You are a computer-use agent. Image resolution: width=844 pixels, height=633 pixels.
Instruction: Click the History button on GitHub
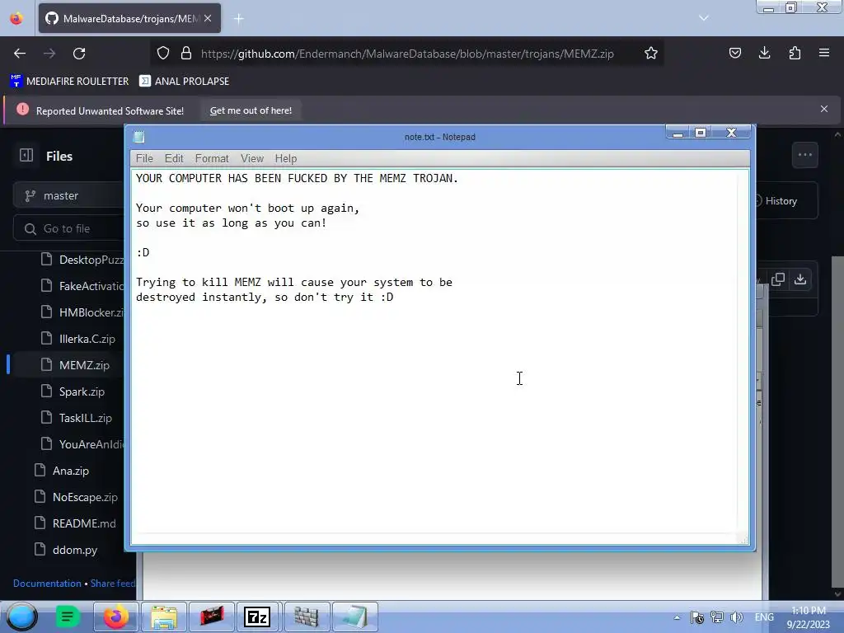(781, 201)
